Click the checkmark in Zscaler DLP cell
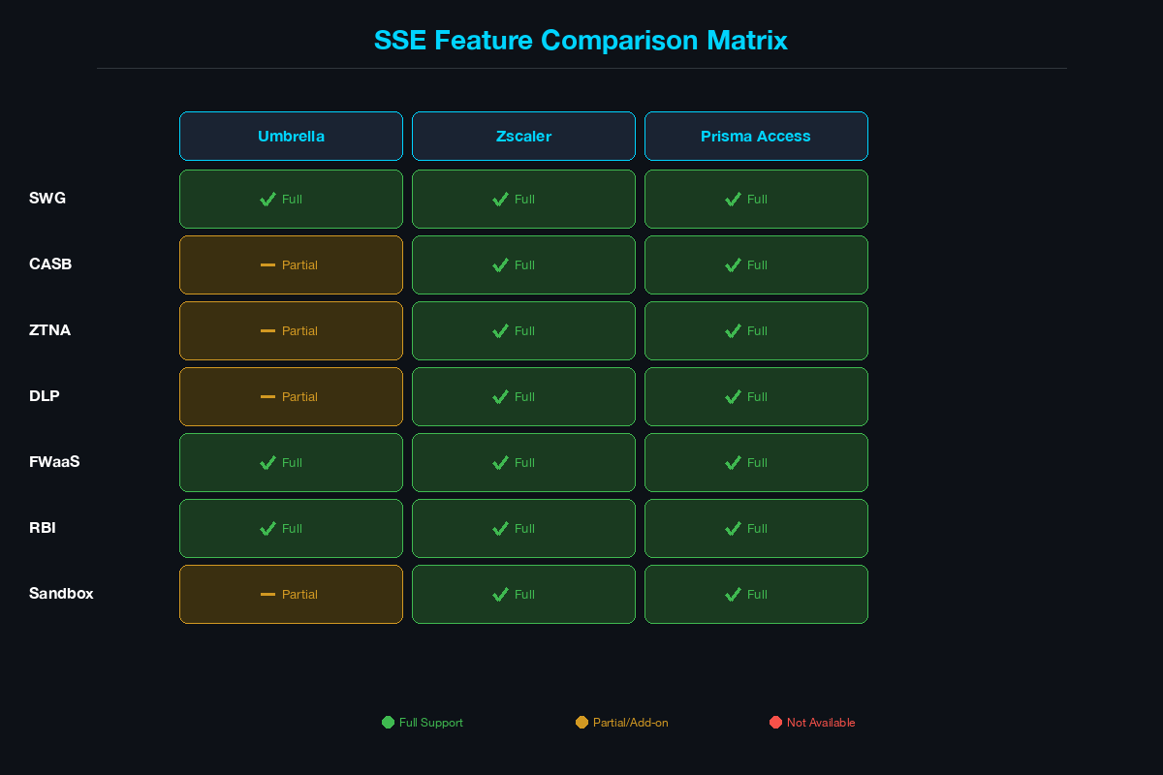The width and height of the screenshot is (1163, 775). 501,396
